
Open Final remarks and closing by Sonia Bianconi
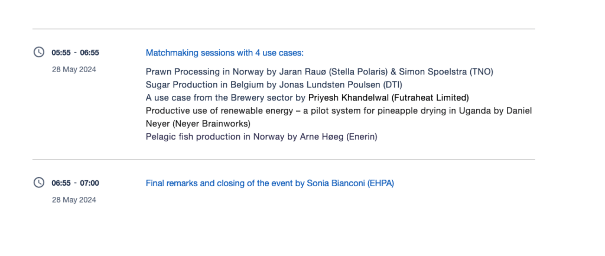tap(269, 183)
